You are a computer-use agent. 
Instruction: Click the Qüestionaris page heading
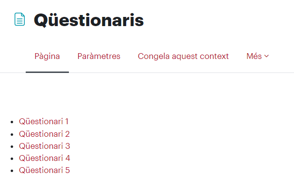pos(89,20)
